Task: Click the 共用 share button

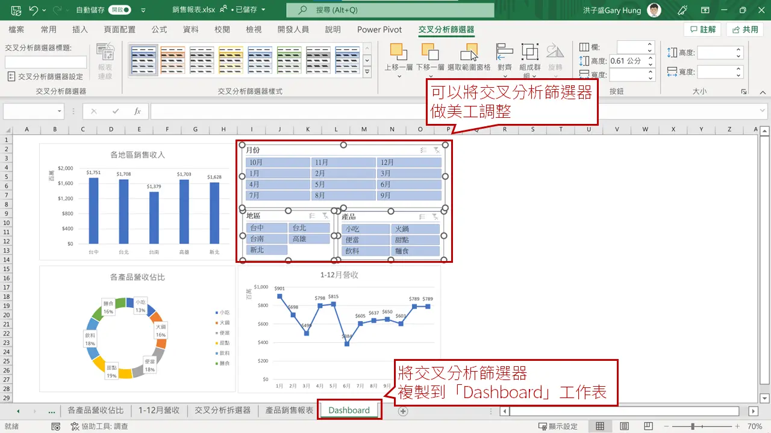Action: 745,29
